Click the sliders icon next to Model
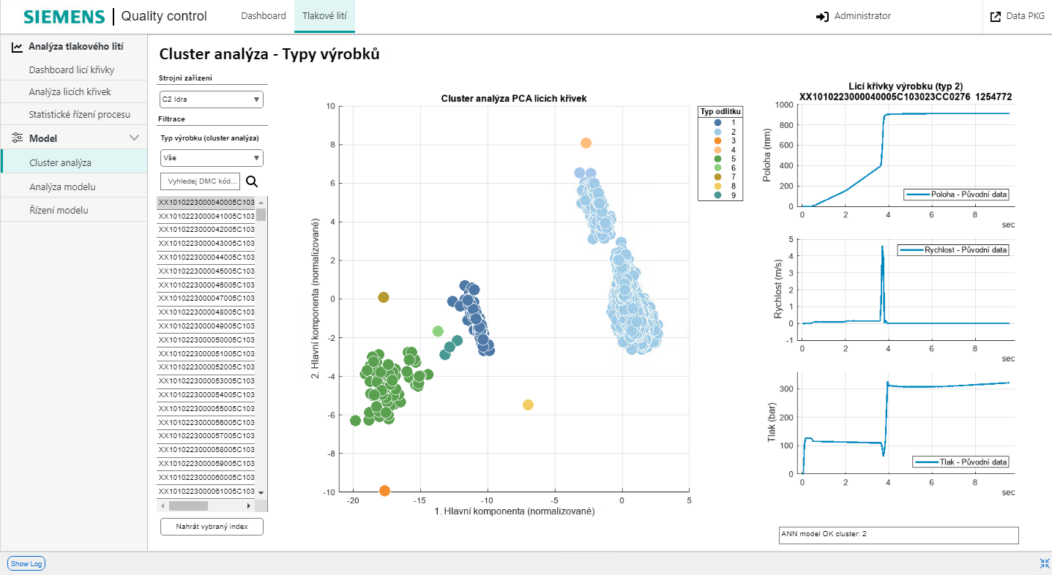 (x=16, y=137)
